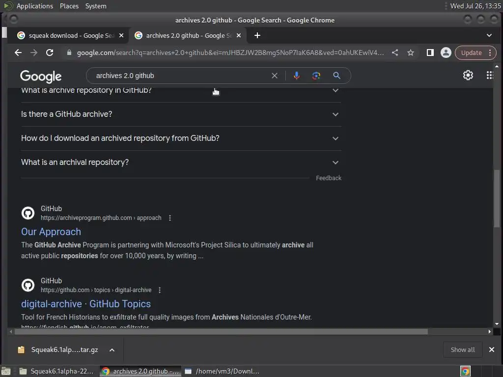Viewport: 503px width, 377px height.
Task: Open download options for Squeak6.1 tar.gz
Action: click(x=112, y=350)
